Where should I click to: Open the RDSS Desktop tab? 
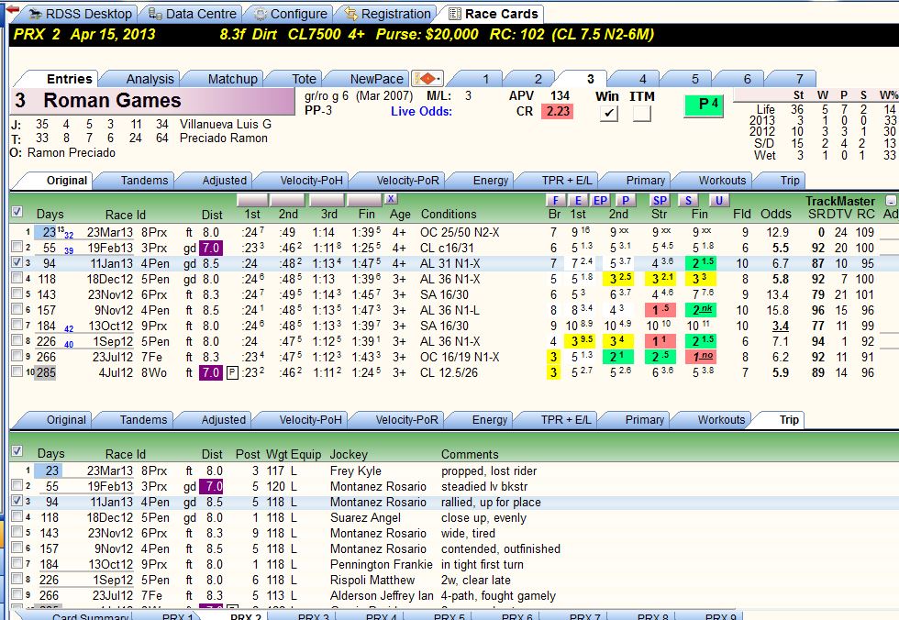(x=81, y=14)
